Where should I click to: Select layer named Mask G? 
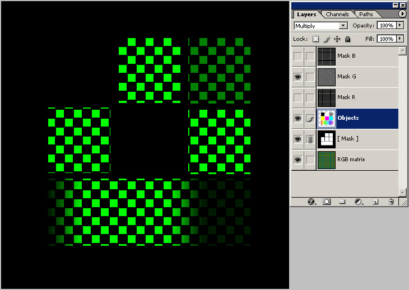pos(347,76)
